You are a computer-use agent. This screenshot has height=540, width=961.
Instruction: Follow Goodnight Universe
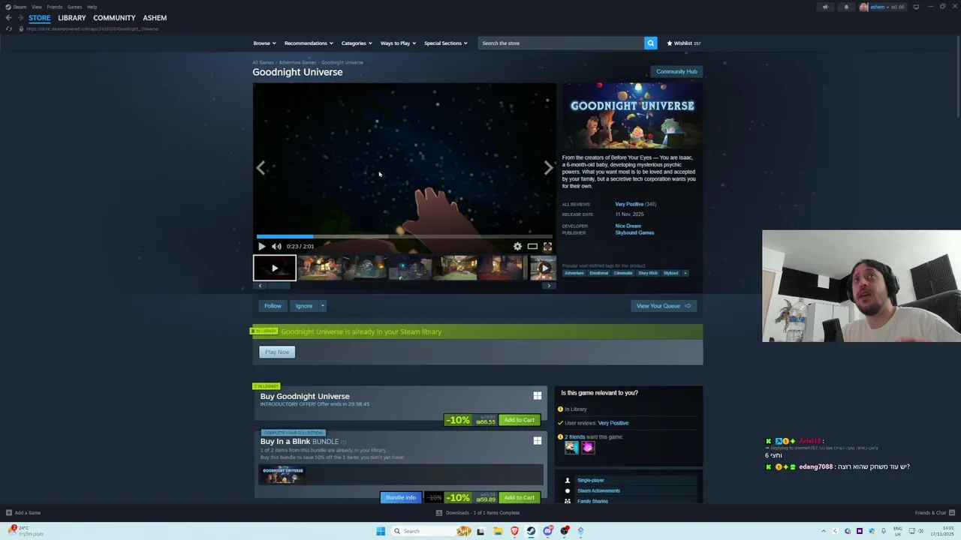tap(273, 306)
